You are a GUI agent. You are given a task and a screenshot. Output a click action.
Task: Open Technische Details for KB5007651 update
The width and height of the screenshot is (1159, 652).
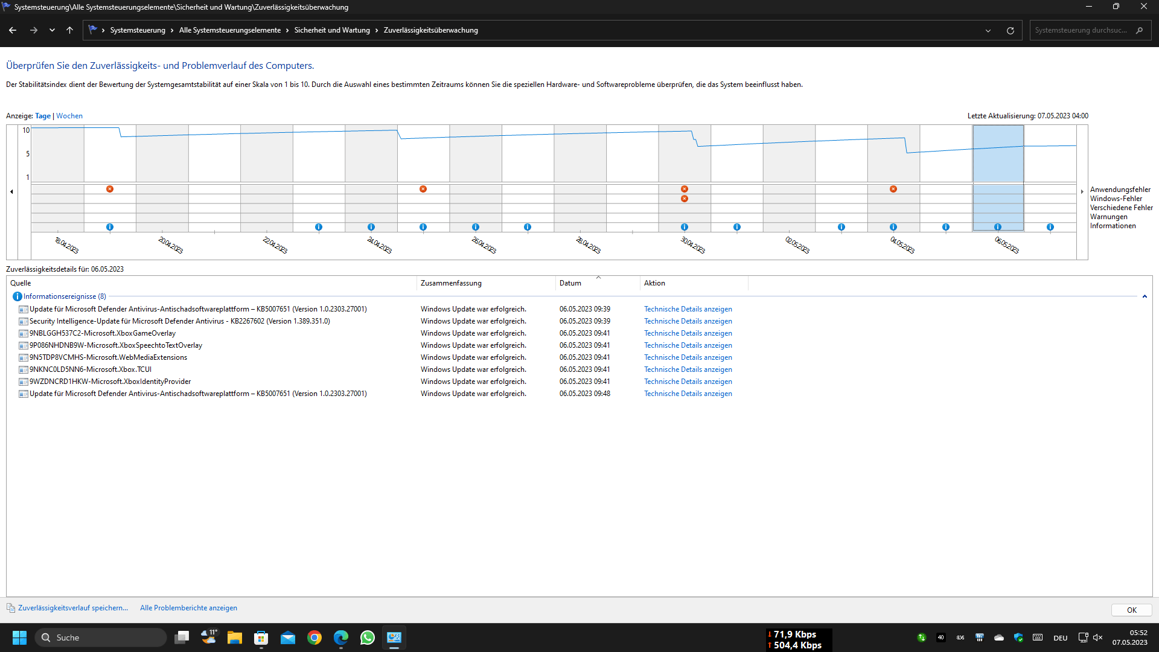pos(687,309)
